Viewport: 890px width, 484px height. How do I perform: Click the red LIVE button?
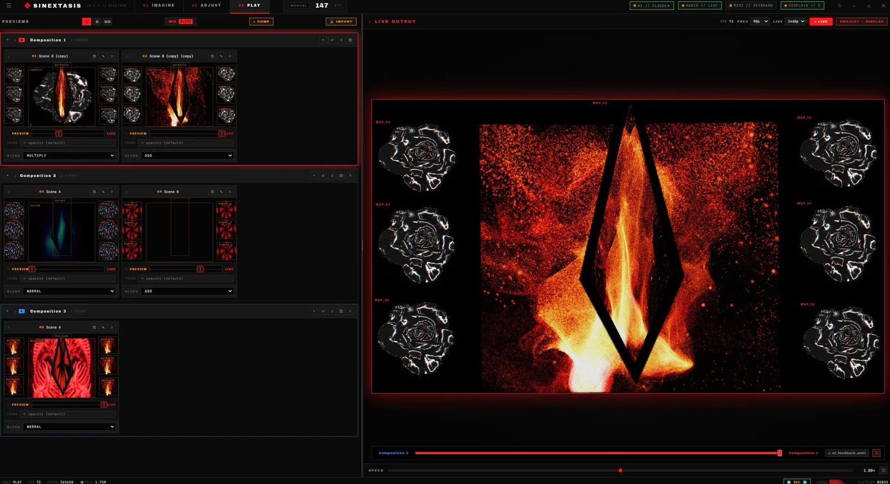(x=821, y=22)
